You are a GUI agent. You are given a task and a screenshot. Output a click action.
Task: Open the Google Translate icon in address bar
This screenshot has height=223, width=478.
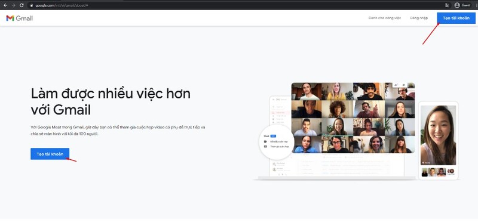click(447, 5)
